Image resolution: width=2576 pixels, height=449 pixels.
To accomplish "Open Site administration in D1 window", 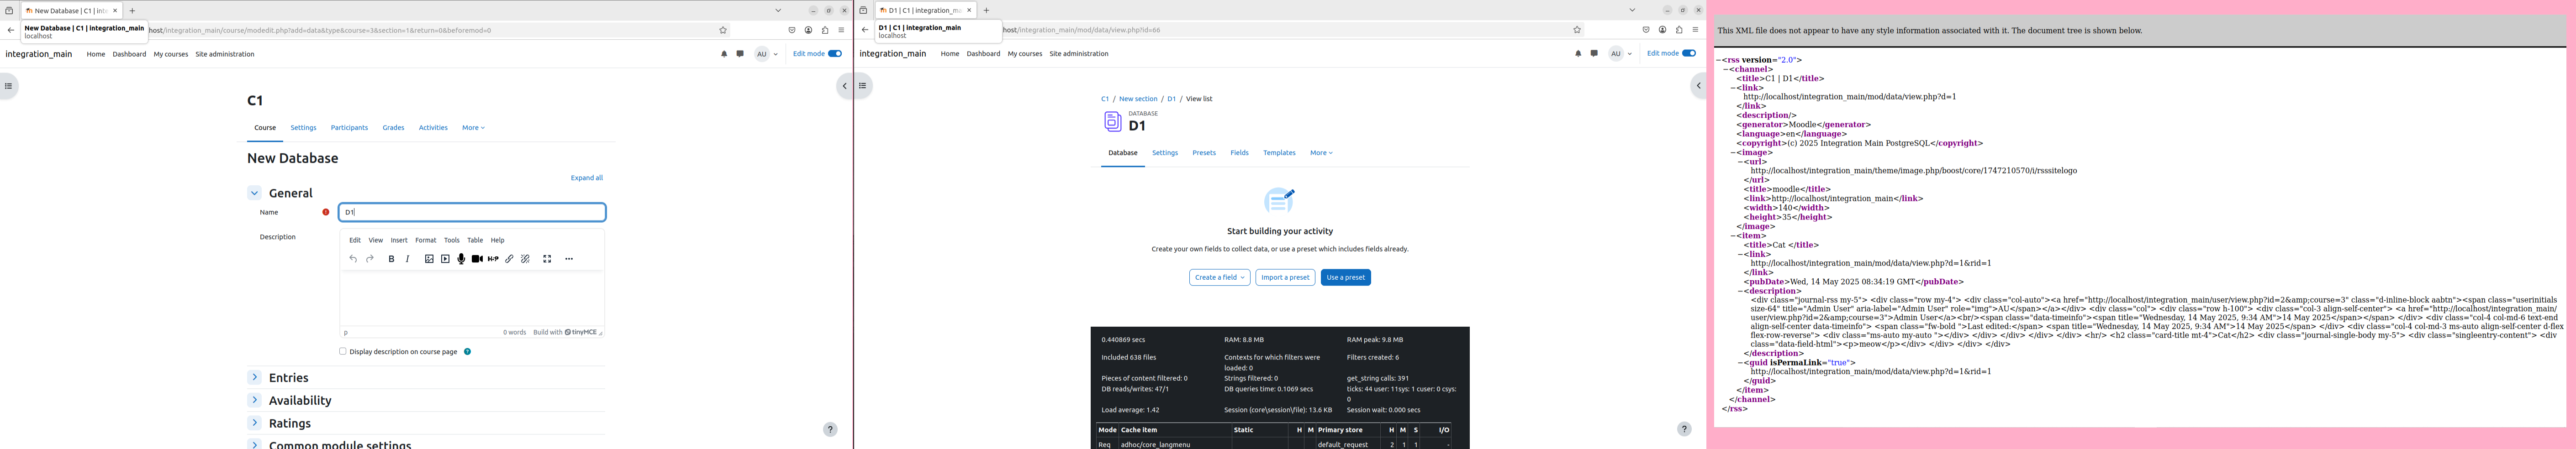I will 1079,54.
